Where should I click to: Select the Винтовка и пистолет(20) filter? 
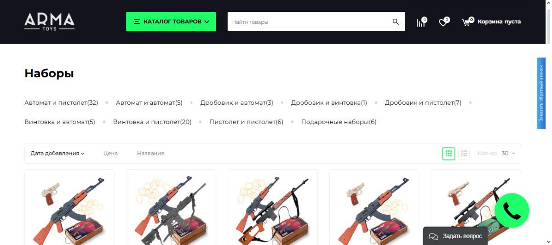(x=152, y=122)
